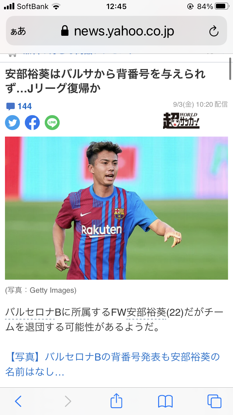Share the article via LINE
Image resolution: width=233 pixels, height=415 pixels.
(52, 123)
